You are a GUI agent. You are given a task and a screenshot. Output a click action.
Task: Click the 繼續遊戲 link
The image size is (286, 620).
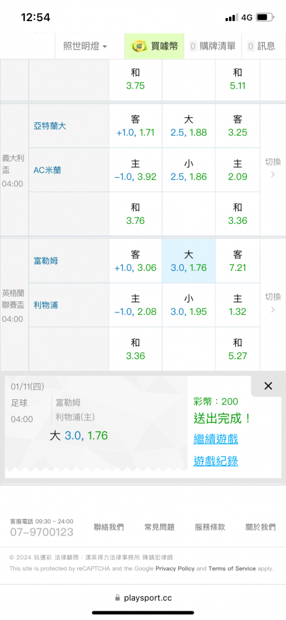(215, 438)
